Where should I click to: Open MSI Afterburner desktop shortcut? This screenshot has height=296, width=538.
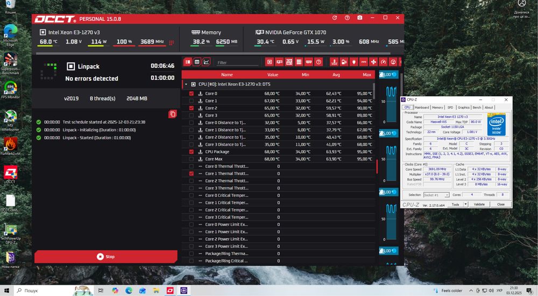(10, 120)
